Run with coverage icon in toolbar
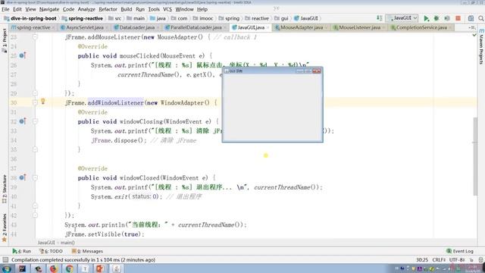The height and width of the screenshot is (273, 485). (447, 18)
